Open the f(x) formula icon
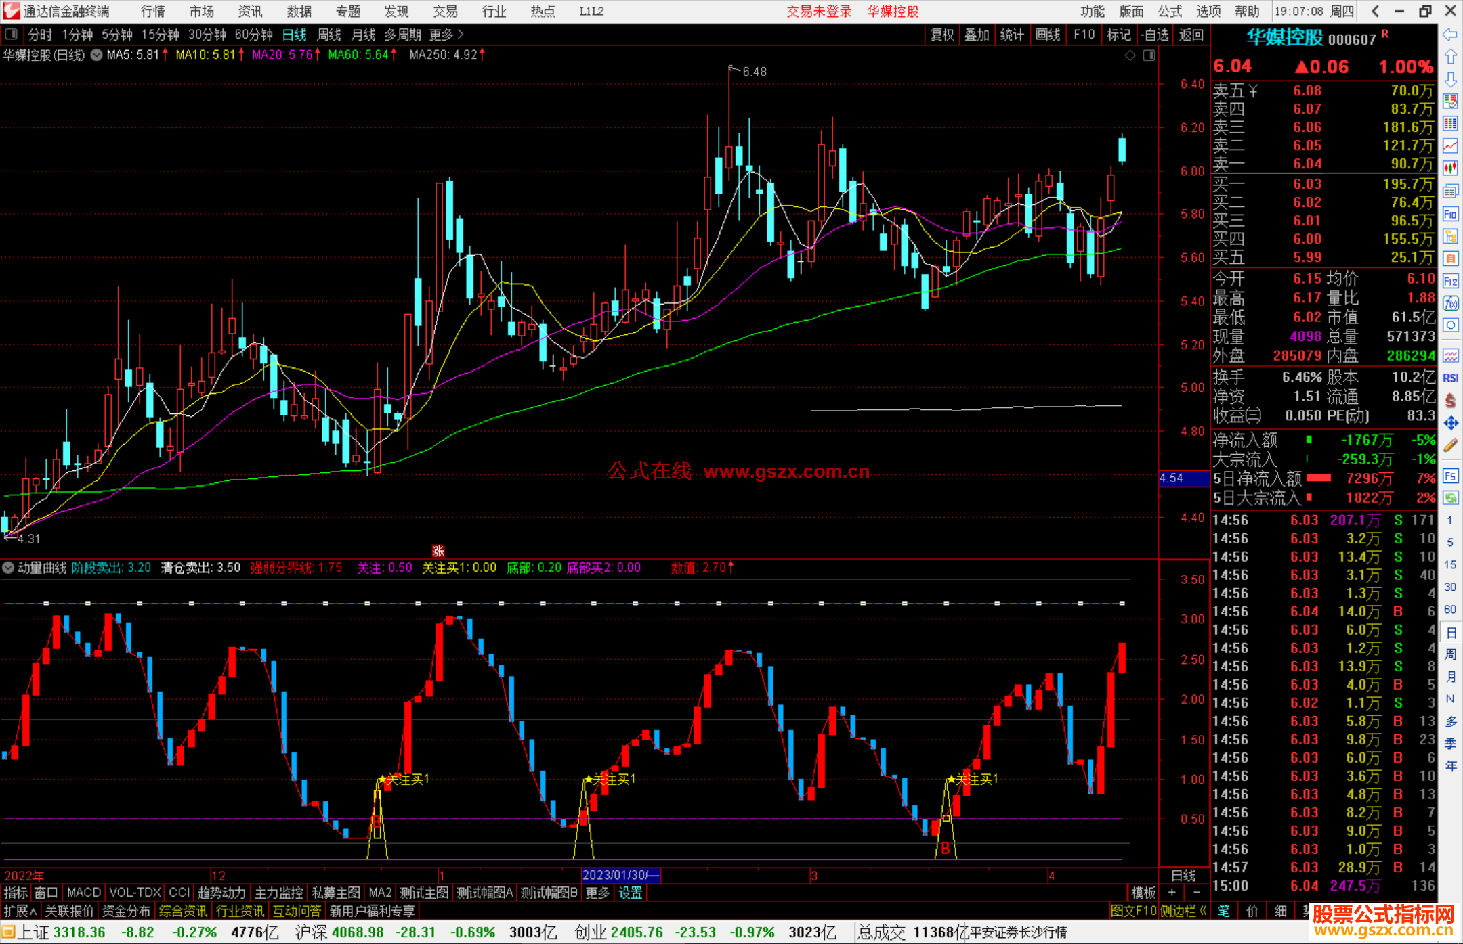 point(1450,304)
